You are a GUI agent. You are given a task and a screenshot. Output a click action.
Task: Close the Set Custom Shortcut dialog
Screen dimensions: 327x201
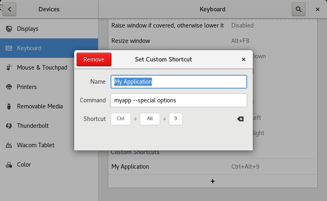tap(244, 59)
